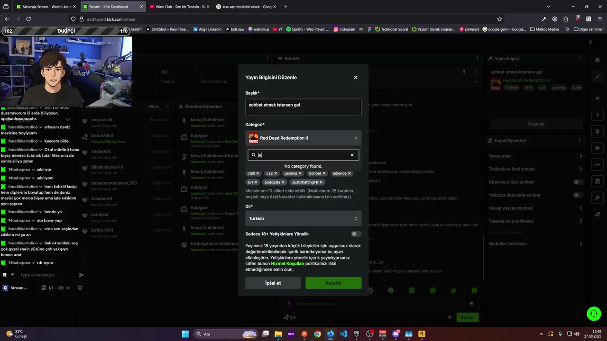
Task: Remove the Url tag
Action: tap(256, 182)
